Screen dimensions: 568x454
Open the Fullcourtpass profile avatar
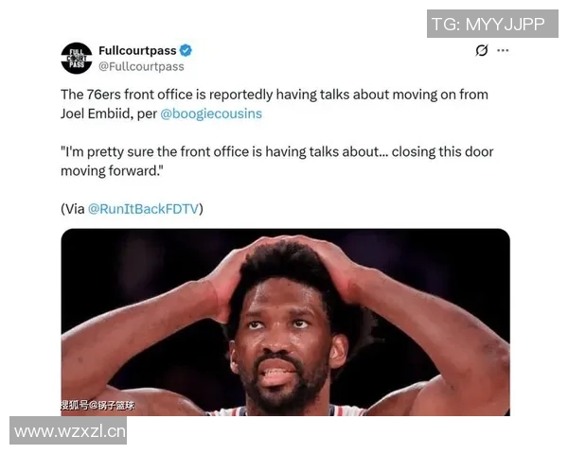[x=77, y=59]
